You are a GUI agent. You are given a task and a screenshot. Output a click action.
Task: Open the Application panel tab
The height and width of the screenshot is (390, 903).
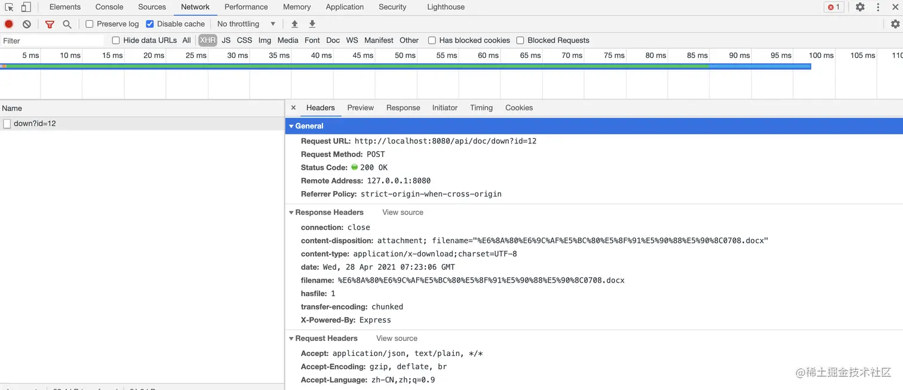point(345,7)
